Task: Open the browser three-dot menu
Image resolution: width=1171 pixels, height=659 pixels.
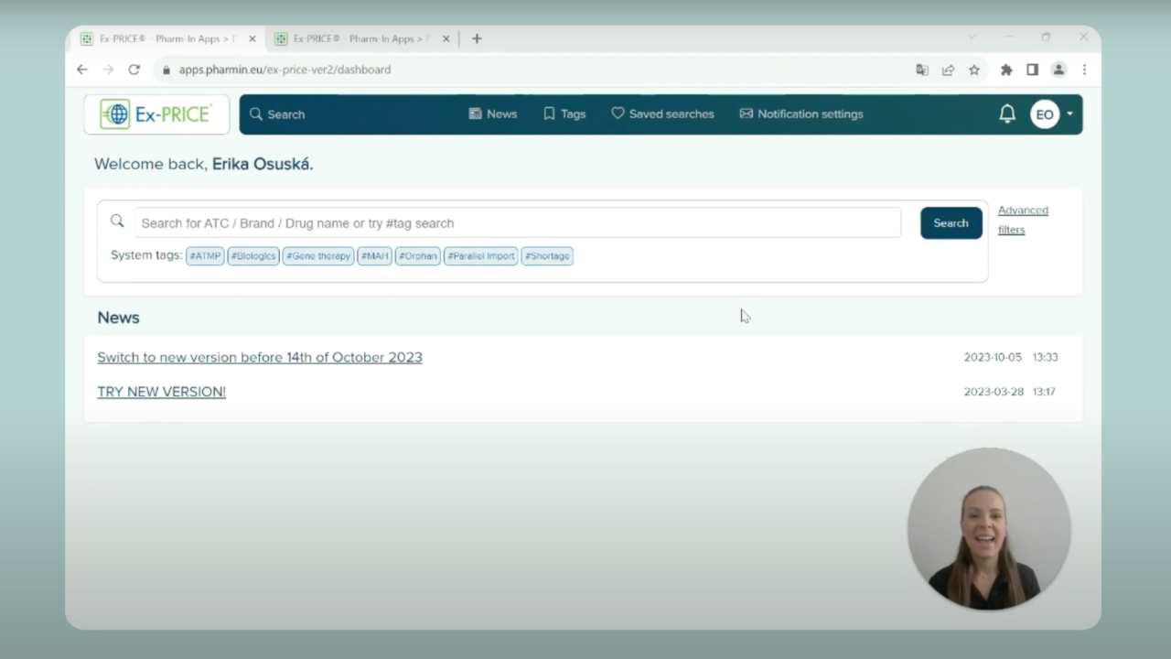Action: pos(1084,70)
